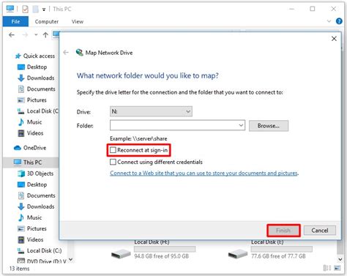Click the Explorer Help question mark icon
347x276 pixels.
(339, 21)
